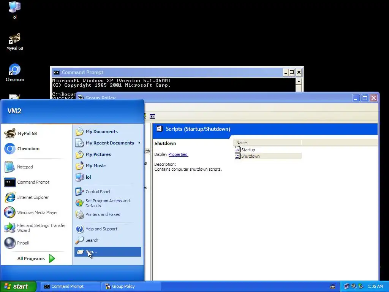Expand All Programs green arrow

click(52, 259)
